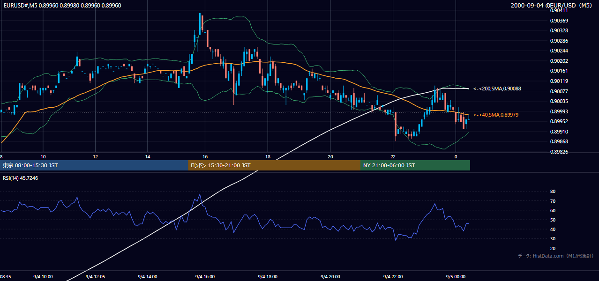
Task: Click RSI scale value 50
Action: coord(553,220)
